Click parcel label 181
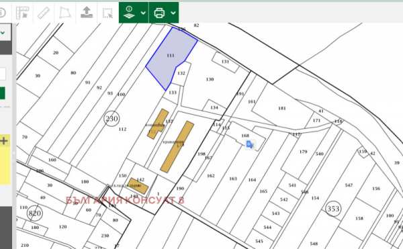Image resolution: width=403 pixels, height=249 pixels. point(282,108)
